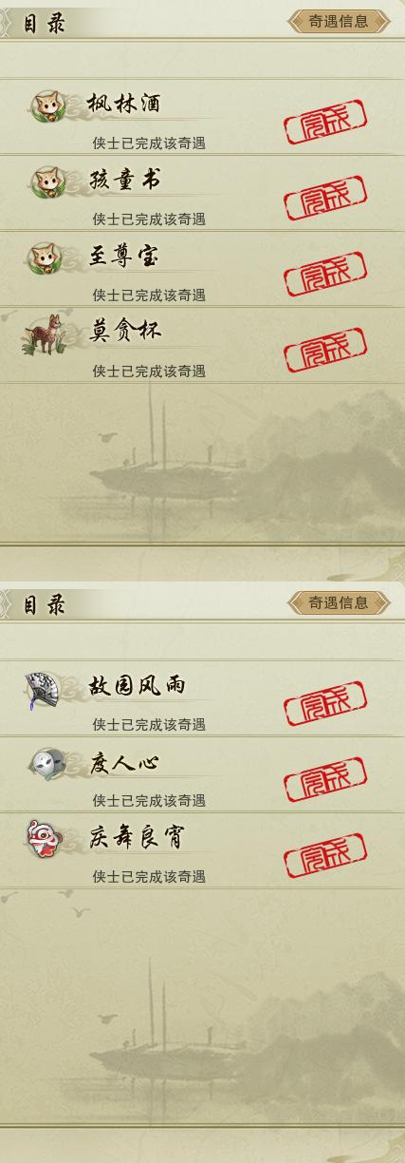Image resolution: width=405 pixels, height=1163 pixels.
Task: Click 奇遇信息 button above the 枫林酒 list
Action: coord(339,22)
